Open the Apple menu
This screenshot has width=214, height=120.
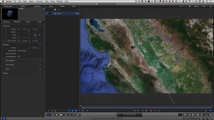pos(3,1)
